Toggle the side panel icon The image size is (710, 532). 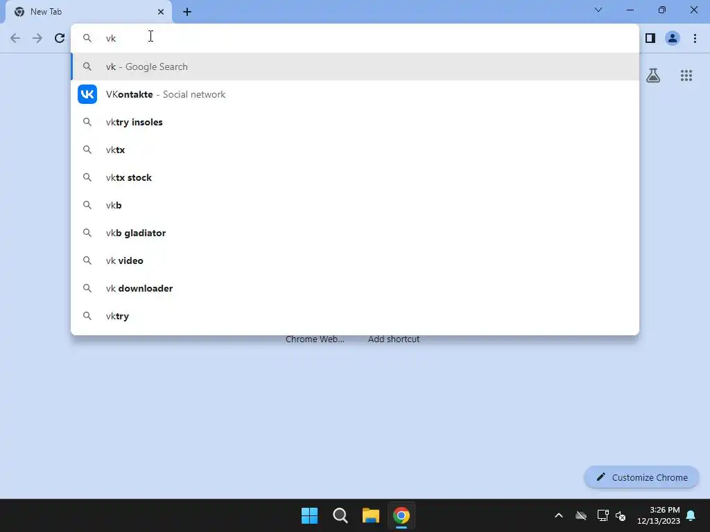650,38
